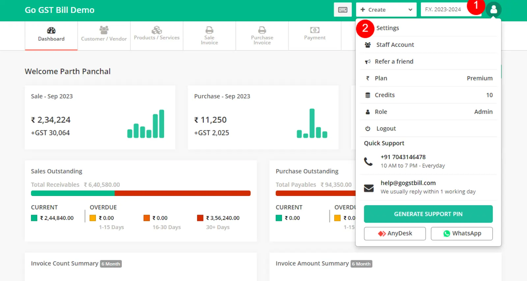Click the Refer a friend megaphone icon
The width and height of the screenshot is (527, 281).
368,62
